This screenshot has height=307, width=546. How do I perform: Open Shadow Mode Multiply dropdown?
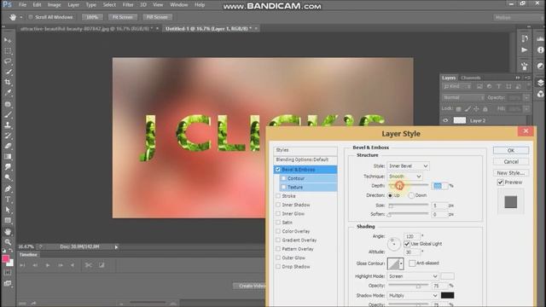click(x=413, y=296)
